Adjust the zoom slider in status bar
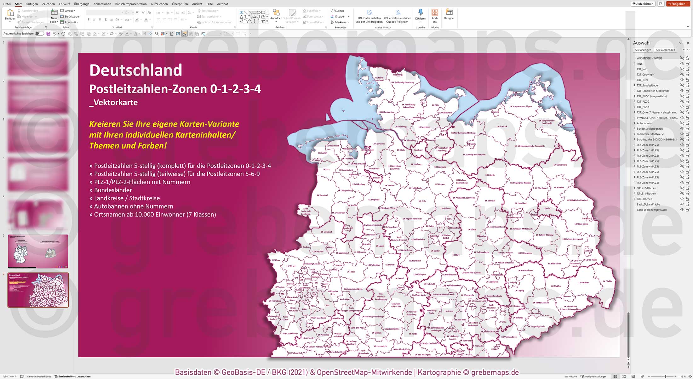The height and width of the screenshot is (379, 693). coord(665,376)
